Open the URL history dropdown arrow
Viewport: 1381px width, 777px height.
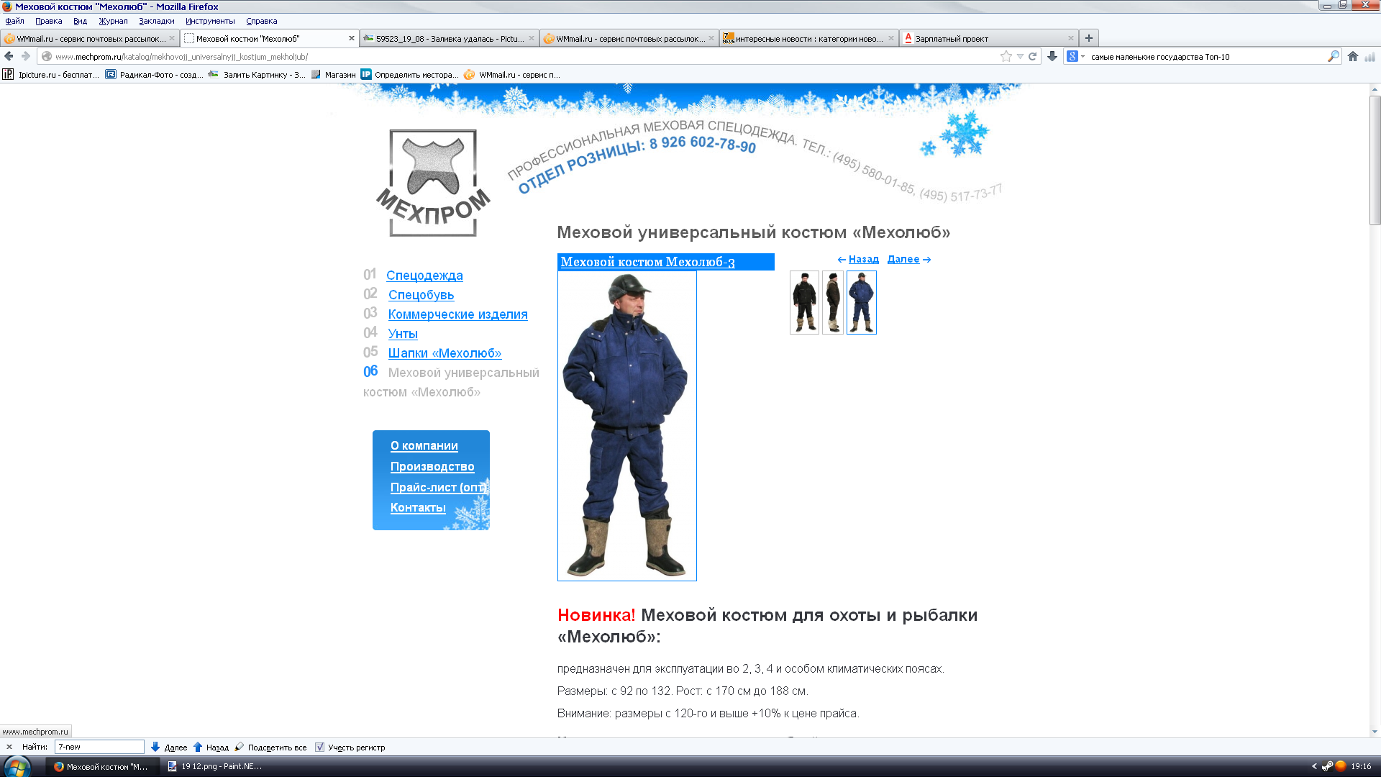[1020, 56]
